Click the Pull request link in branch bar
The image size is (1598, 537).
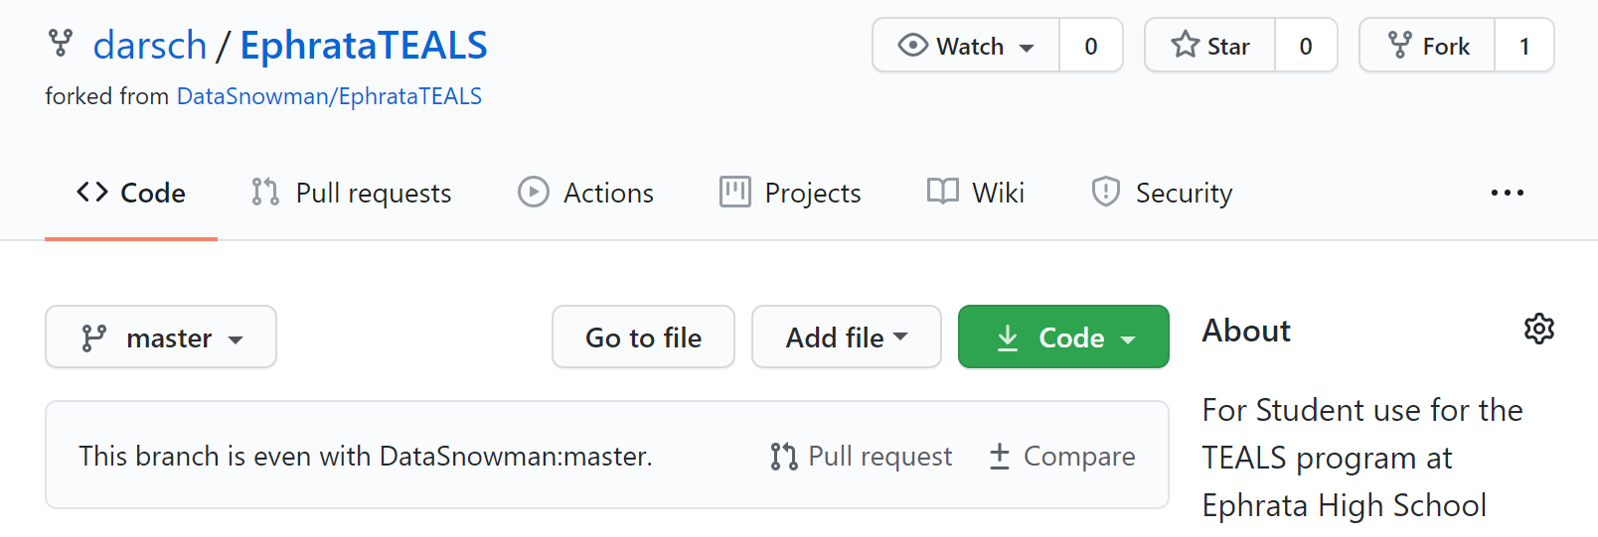coord(862,456)
